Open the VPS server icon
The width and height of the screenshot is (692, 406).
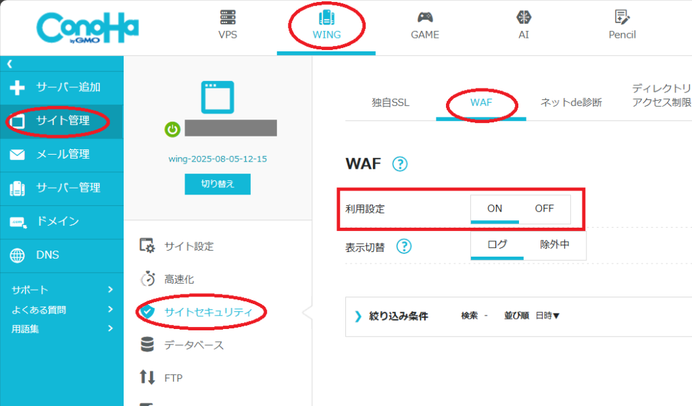pos(228,18)
